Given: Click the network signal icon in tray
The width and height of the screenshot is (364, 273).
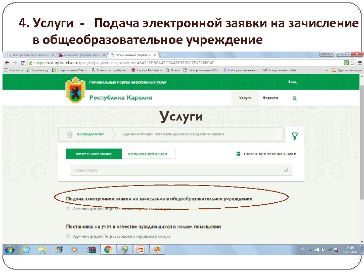Looking at the screenshot, I should 330,250.
